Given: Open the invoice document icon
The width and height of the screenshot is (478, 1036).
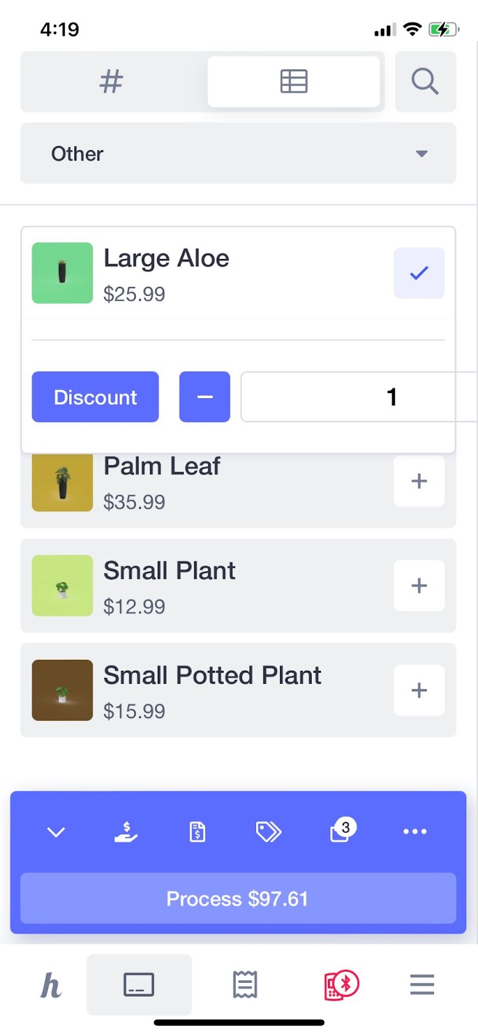Looking at the screenshot, I should click(x=197, y=831).
